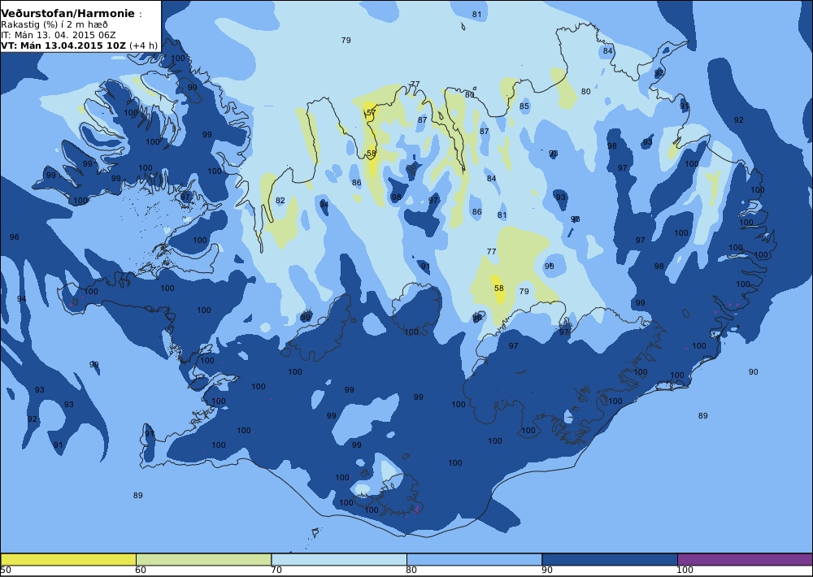Click the pale blue 70–80 legend swatch
813x577 pixels.
(338, 559)
